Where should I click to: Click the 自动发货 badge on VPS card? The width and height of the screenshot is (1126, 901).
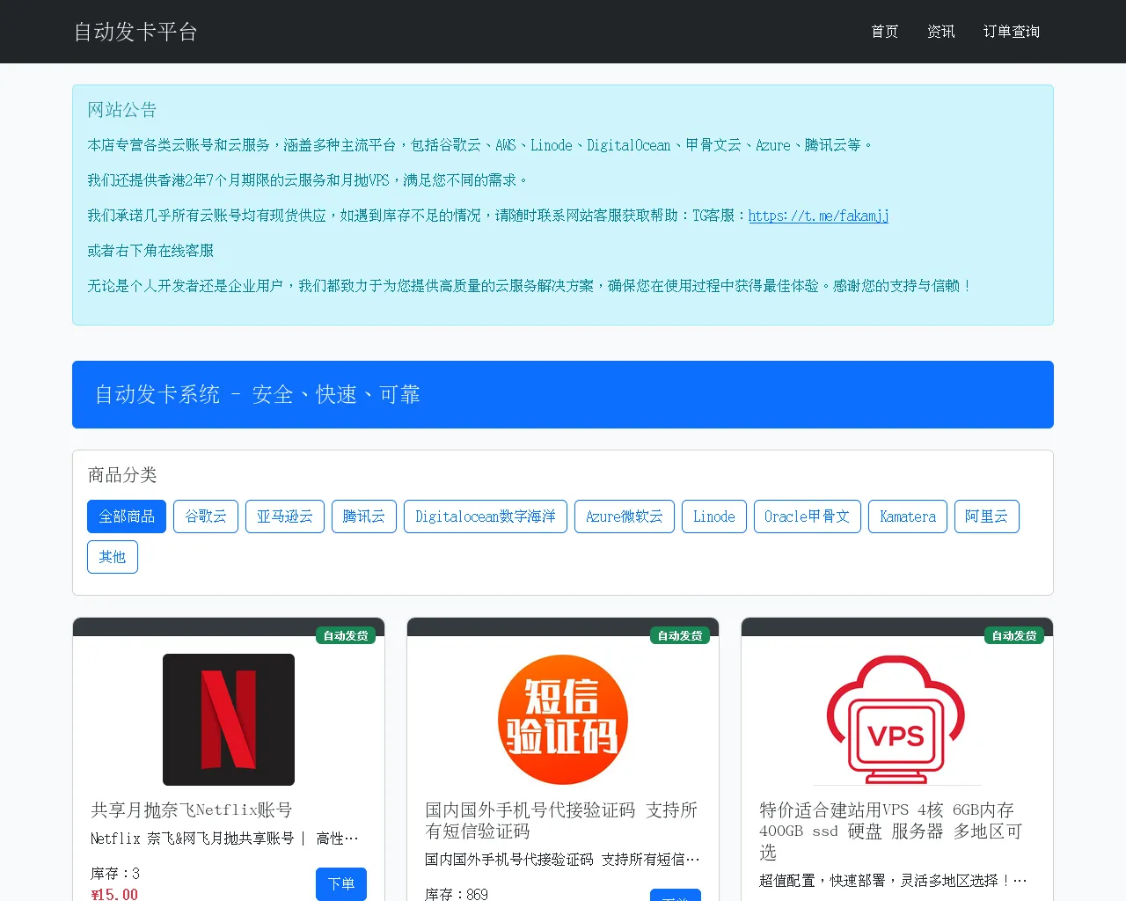pyautogui.click(x=1014, y=635)
